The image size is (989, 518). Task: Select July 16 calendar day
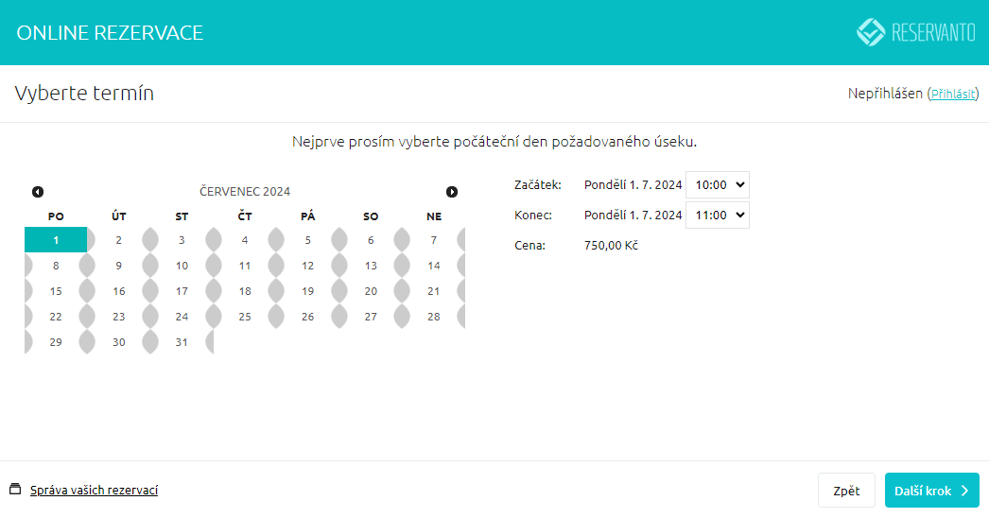click(118, 291)
